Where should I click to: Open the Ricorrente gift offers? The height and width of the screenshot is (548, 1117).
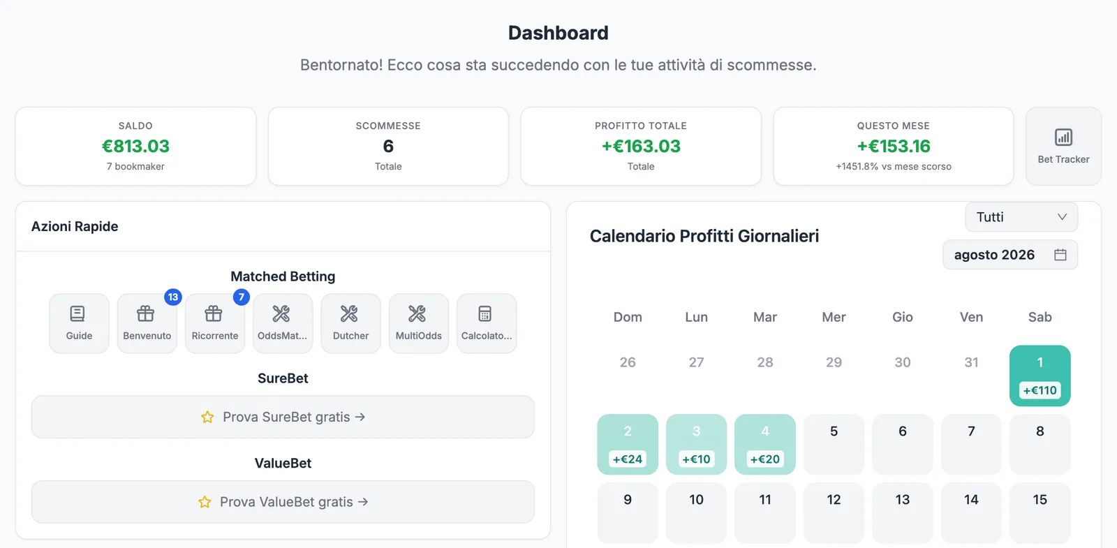pyautogui.click(x=215, y=323)
